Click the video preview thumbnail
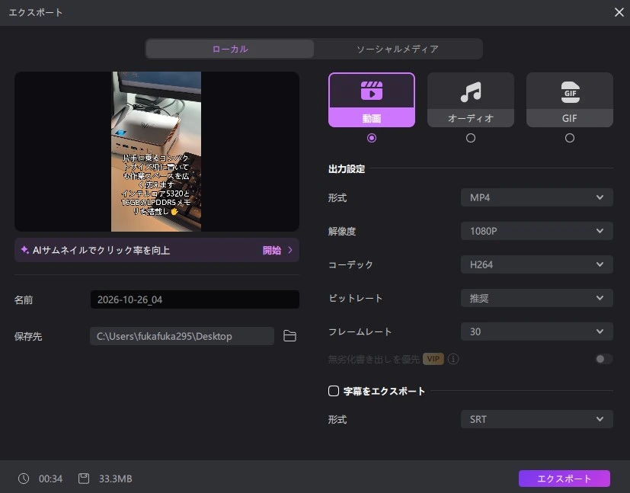 156,152
